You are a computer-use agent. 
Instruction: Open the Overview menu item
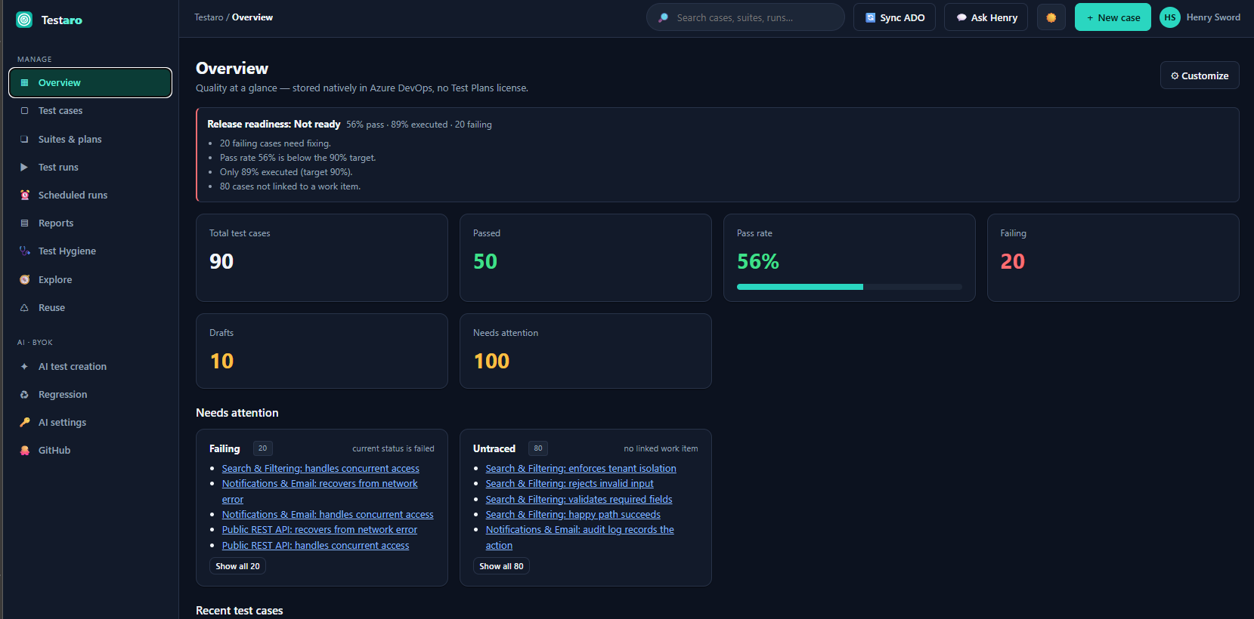tap(90, 83)
